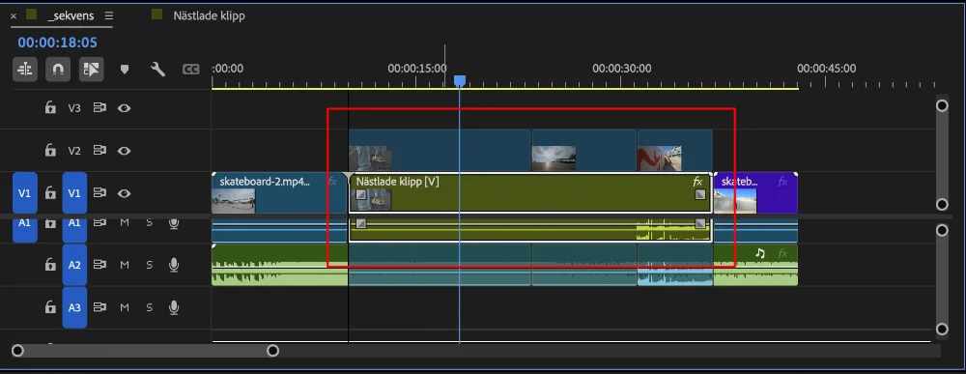Select the V2 track label
This screenshot has width=966, height=374.
tap(74, 151)
